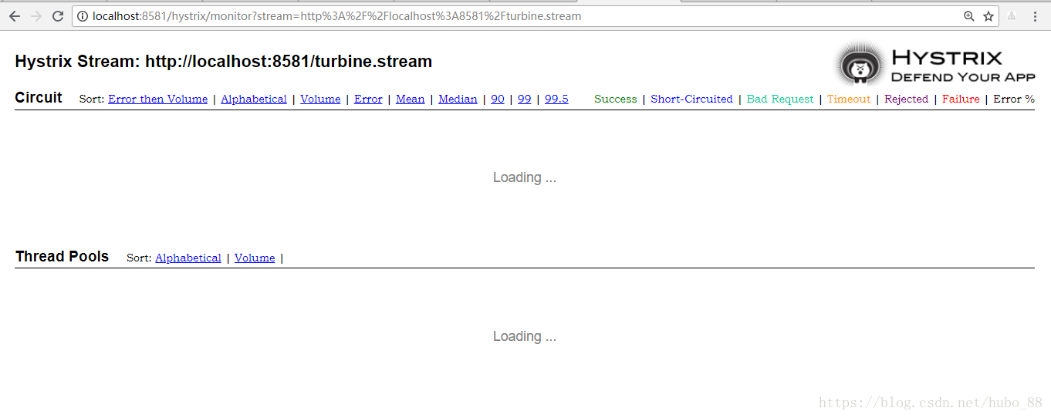Click the Rejected legend label
1051x418 pixels.
coord(907,99)
